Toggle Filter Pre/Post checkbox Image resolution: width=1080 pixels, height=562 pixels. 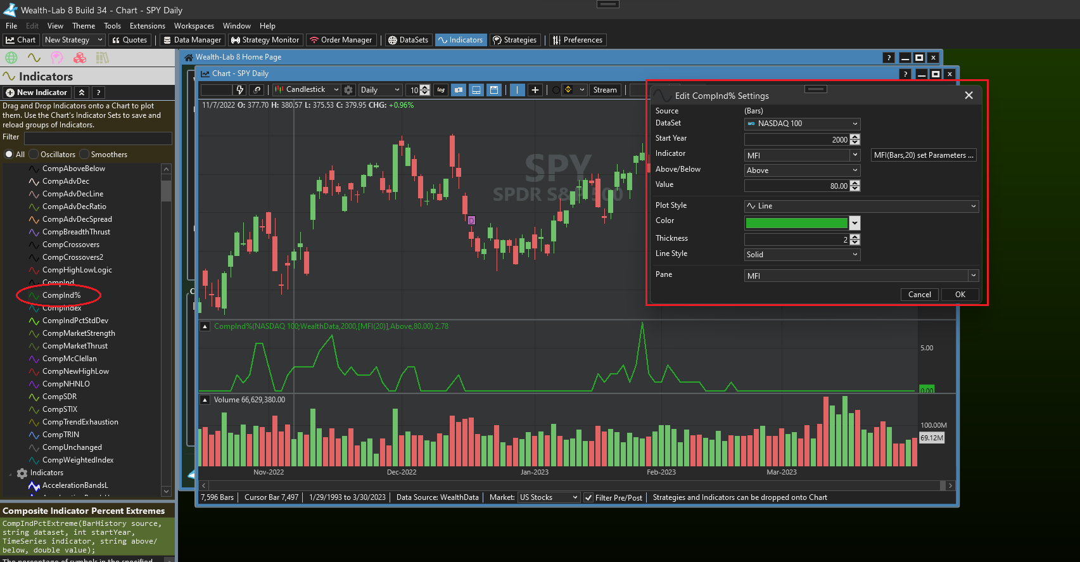click(x=588, y=497)
